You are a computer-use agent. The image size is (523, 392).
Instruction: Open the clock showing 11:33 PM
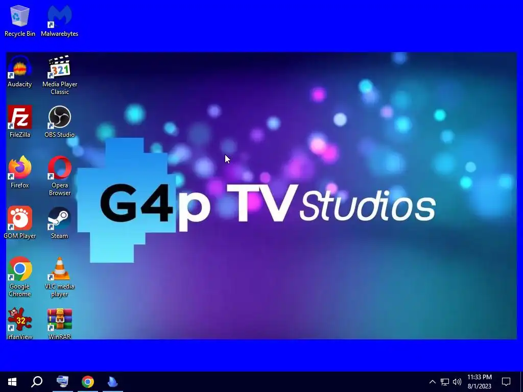coord(479,382)
